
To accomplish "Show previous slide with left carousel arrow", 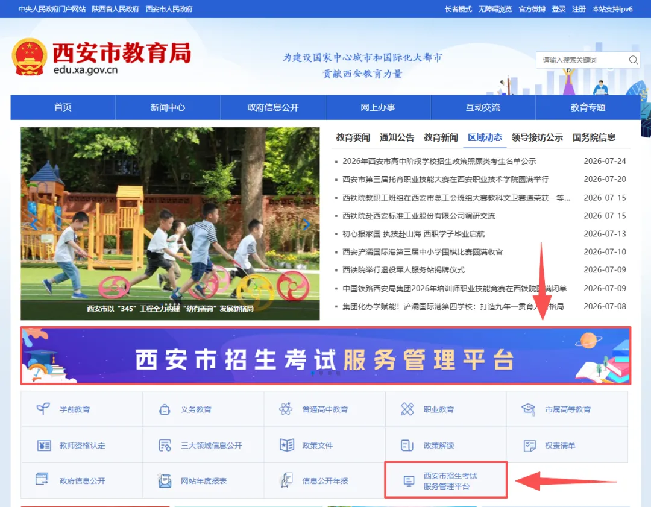I will coord(34,225).
